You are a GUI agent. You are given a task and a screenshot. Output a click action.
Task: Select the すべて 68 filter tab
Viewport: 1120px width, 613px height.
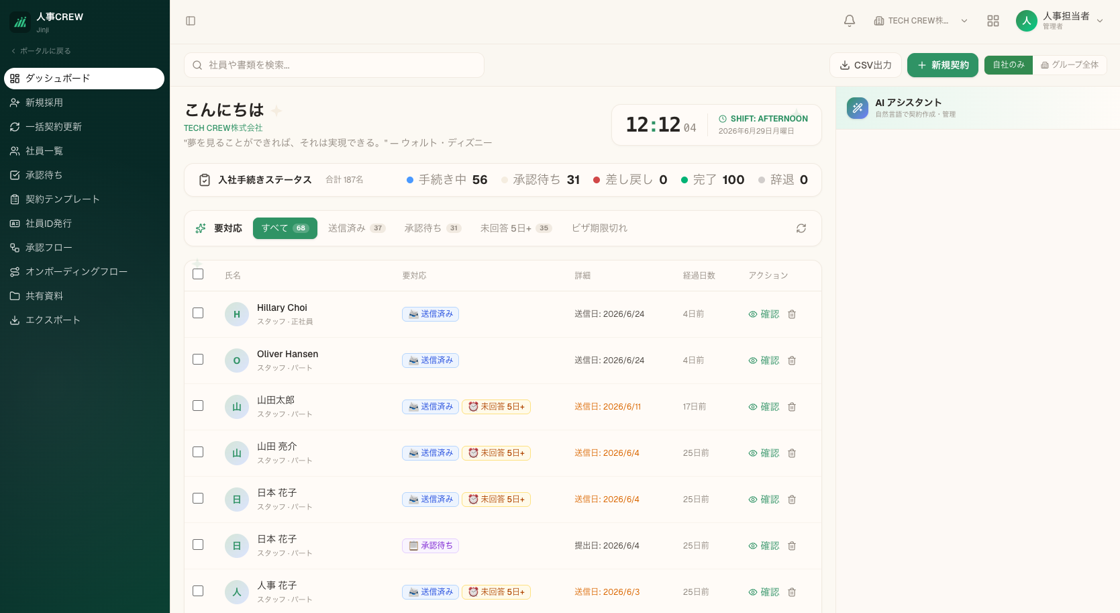285,228
